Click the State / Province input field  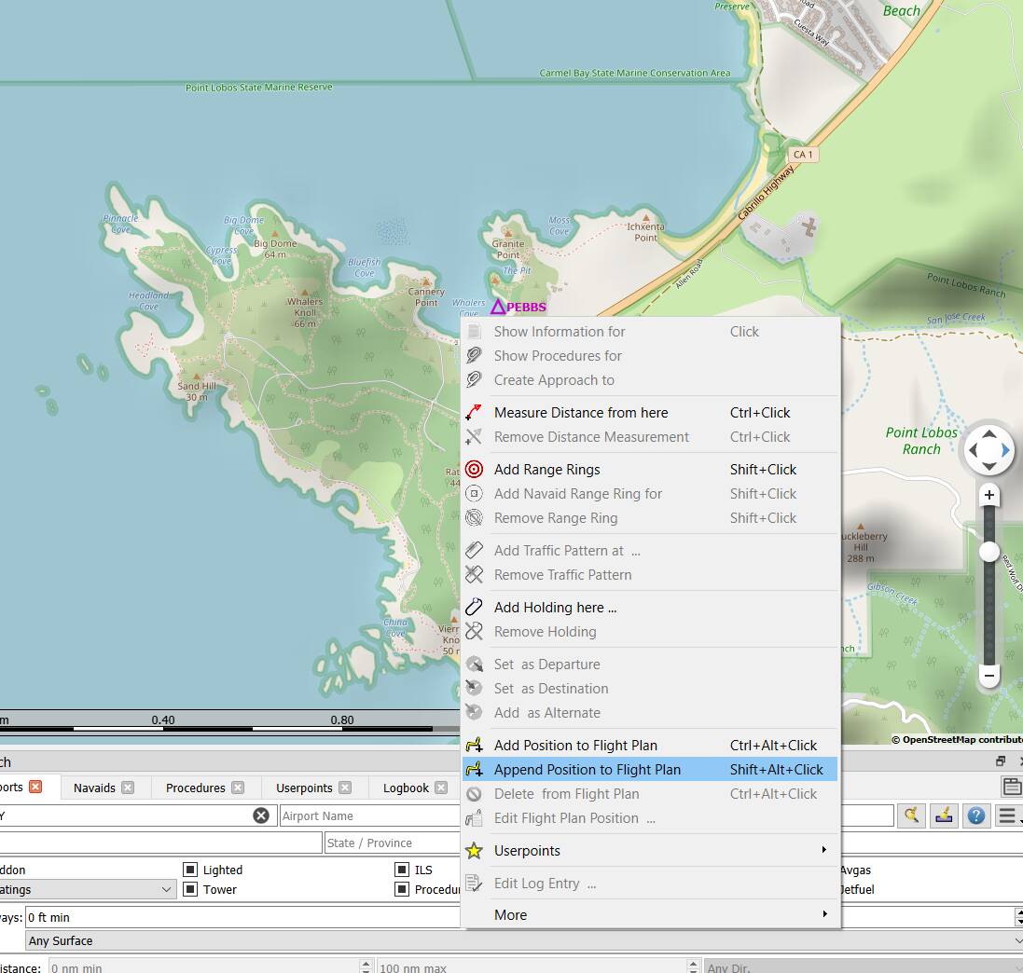click(x=392, y=843)
